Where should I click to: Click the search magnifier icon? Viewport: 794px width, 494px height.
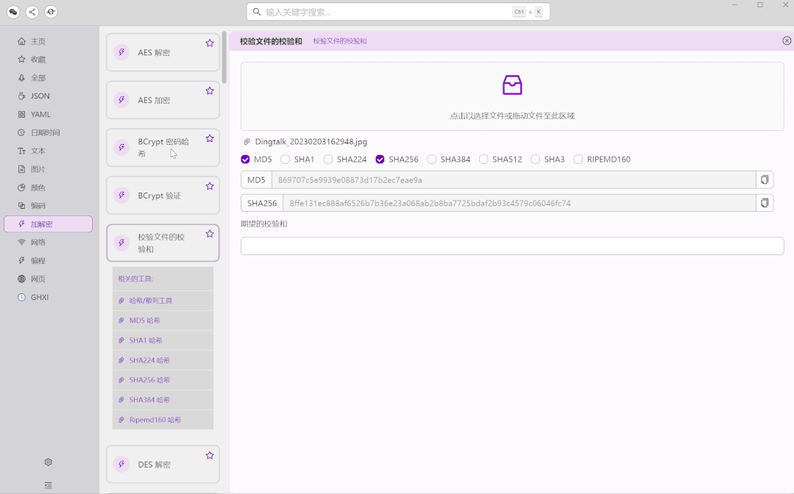257,12
